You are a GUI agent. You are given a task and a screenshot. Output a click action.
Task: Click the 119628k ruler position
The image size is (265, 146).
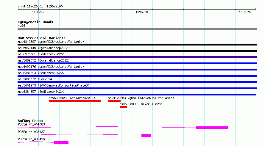click(x=142, y=12)
